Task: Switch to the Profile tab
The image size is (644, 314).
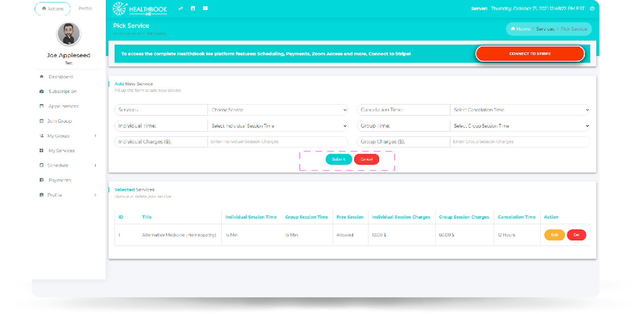Action: tap(85, 8)
